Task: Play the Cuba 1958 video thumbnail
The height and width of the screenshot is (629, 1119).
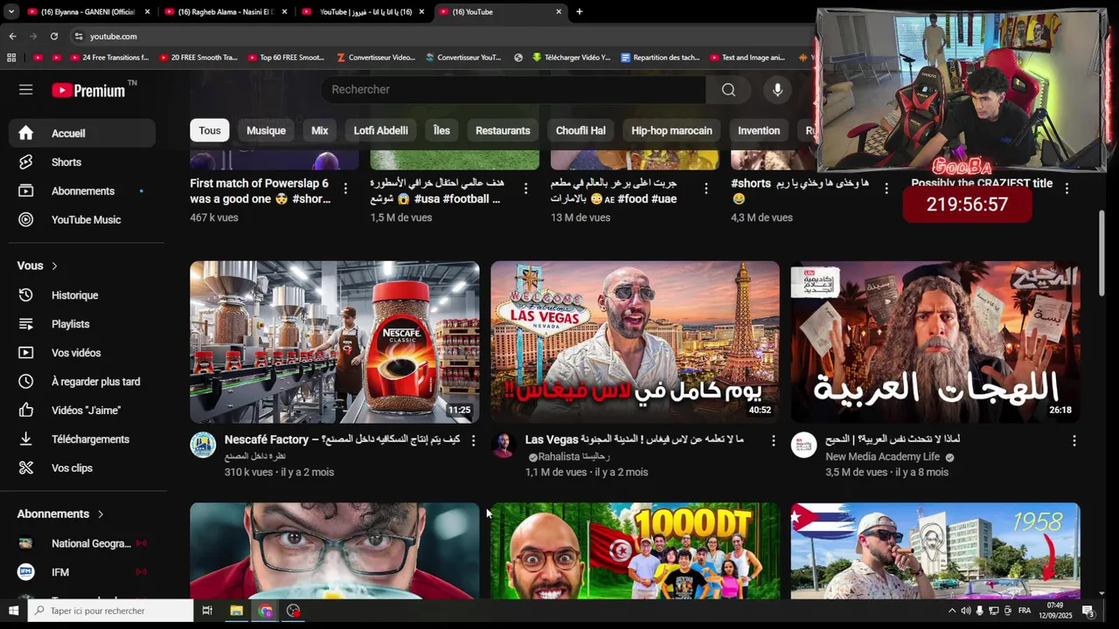Action: [x=935, y=551]
